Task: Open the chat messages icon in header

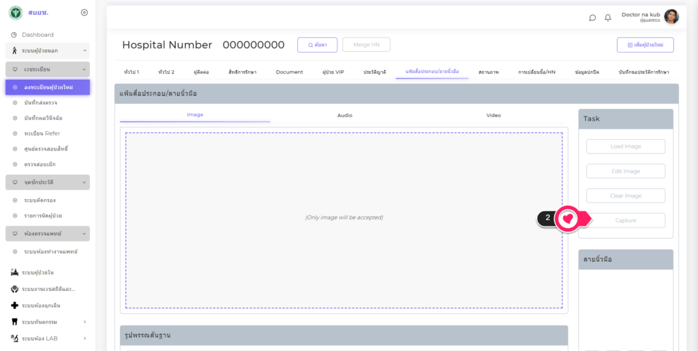Action: click(x=592, y=18)
